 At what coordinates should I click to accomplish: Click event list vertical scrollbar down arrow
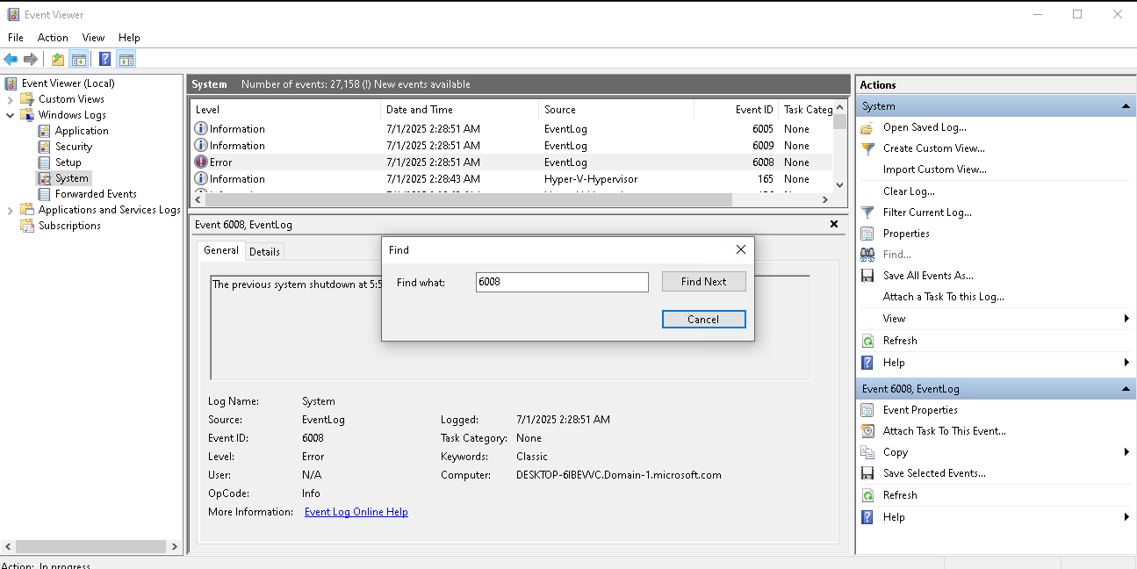(840, 184)
